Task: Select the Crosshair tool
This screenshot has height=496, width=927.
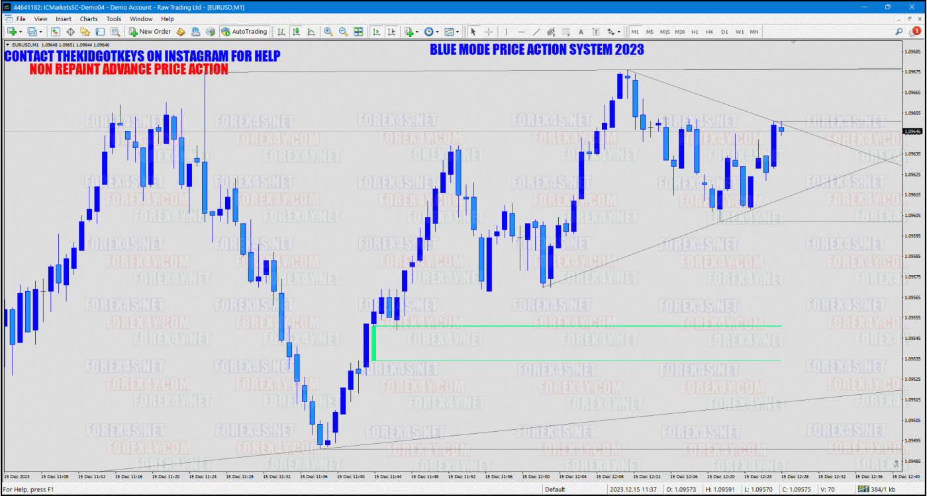Action: tap(489, 31)
